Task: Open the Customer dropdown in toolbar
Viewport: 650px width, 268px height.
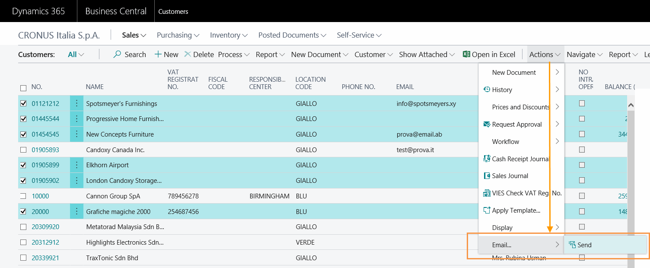Action: coord(374,54)
